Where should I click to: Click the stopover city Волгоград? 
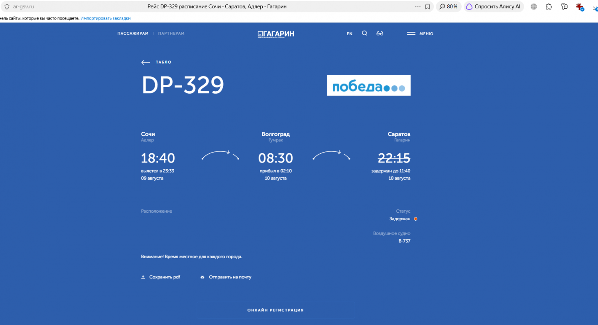click(x=275, y=134)
